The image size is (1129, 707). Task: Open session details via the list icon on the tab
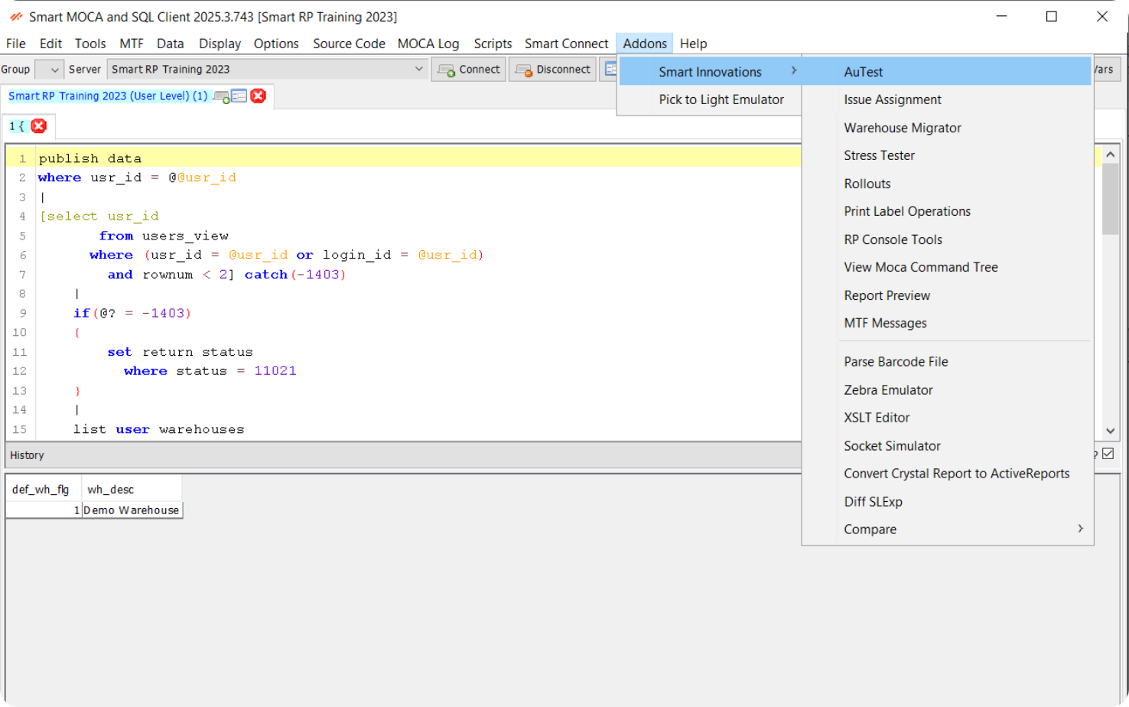click(240, 96)
